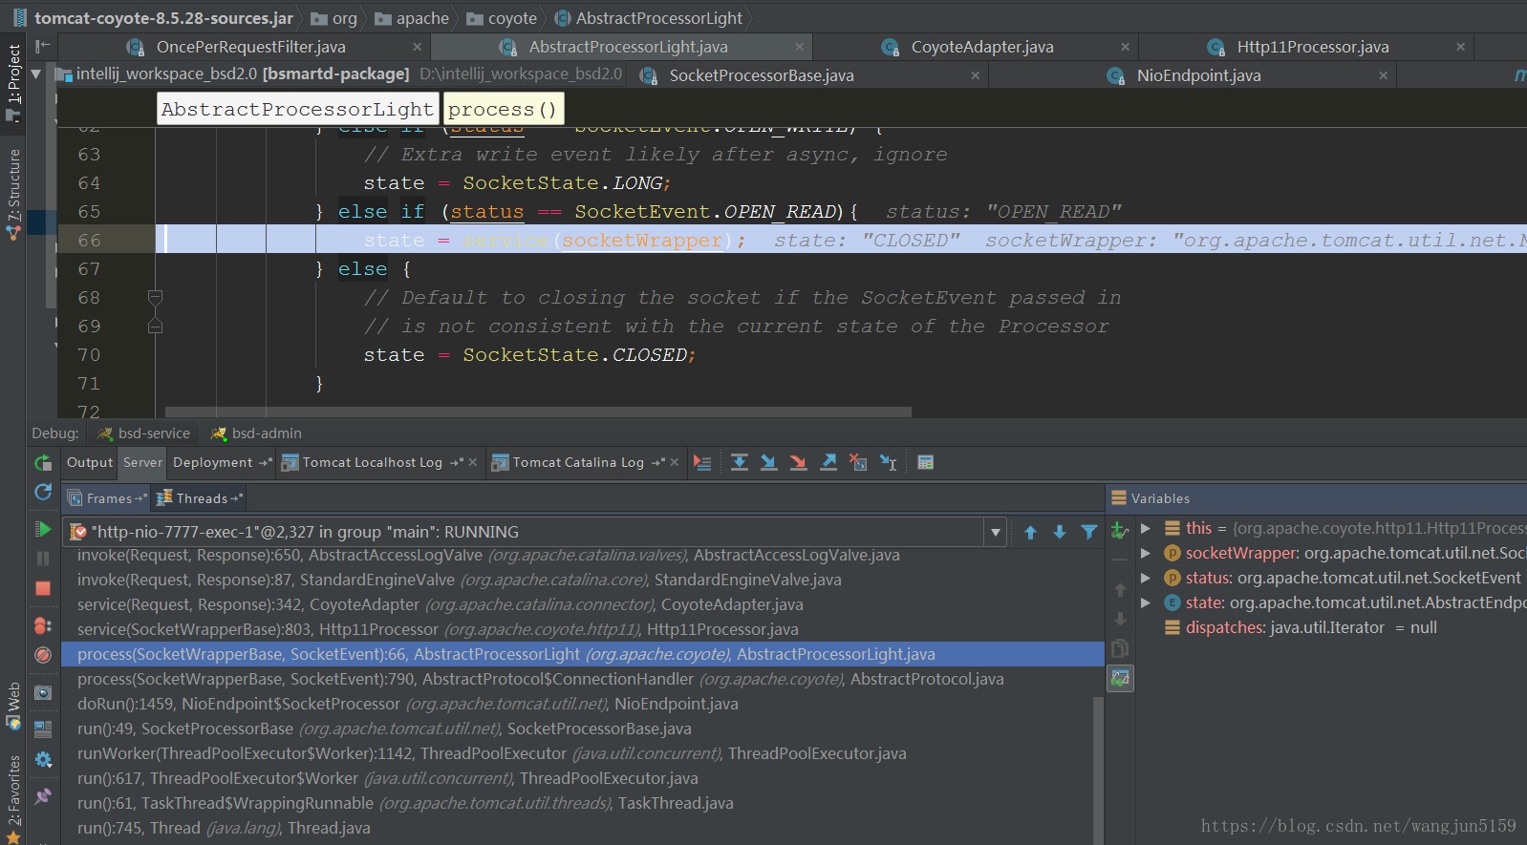Switch to the CoyoteAdapter.java tab
Viewport: 1527px width, 845px height.
[x=982, y=47]
